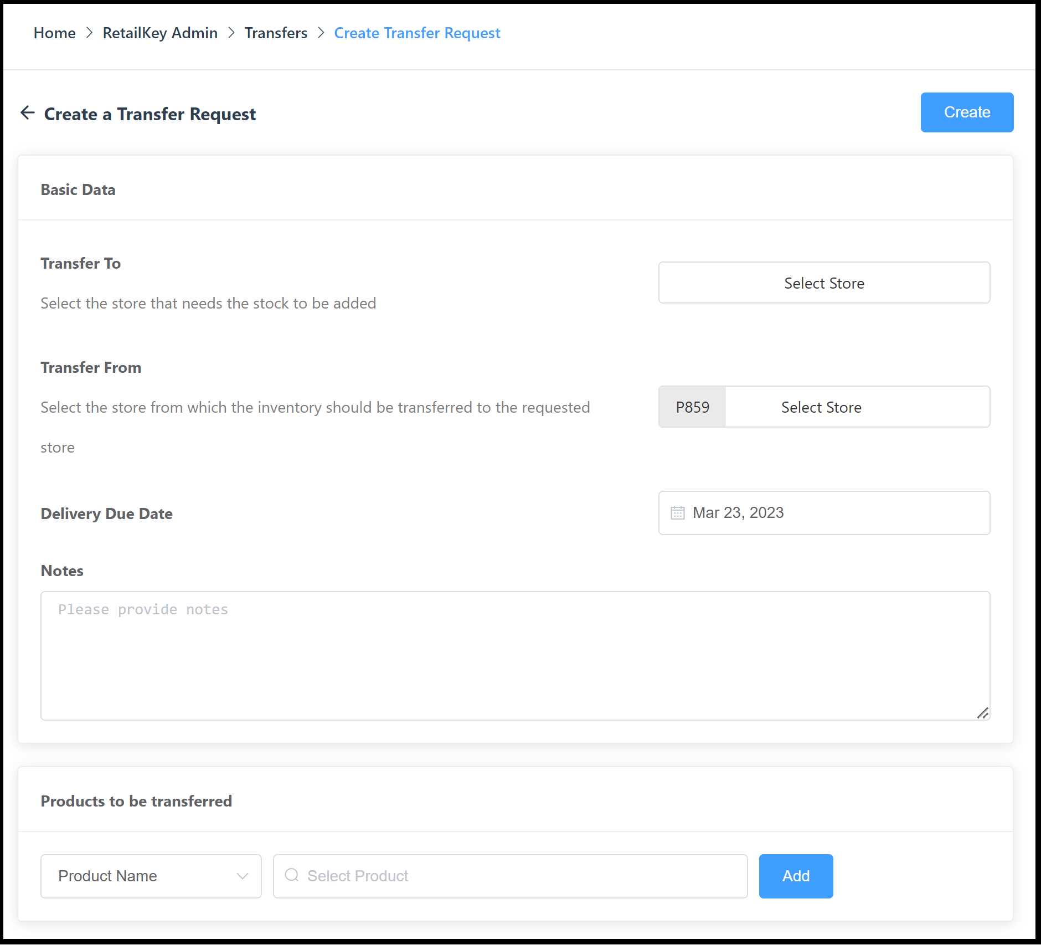Click the chevron separating Home and RetailKey Admin
The width and height of the screenshot is (1041, 945).
point(89,33)
